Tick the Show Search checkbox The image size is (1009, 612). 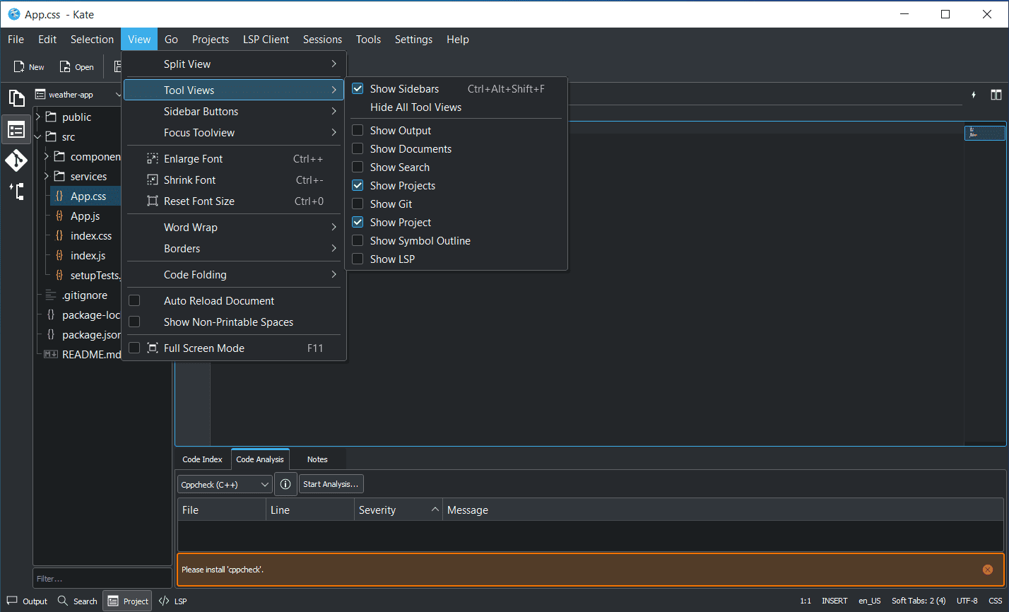click(358, 167)
